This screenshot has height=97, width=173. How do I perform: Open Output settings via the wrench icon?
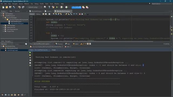(30, 65)
